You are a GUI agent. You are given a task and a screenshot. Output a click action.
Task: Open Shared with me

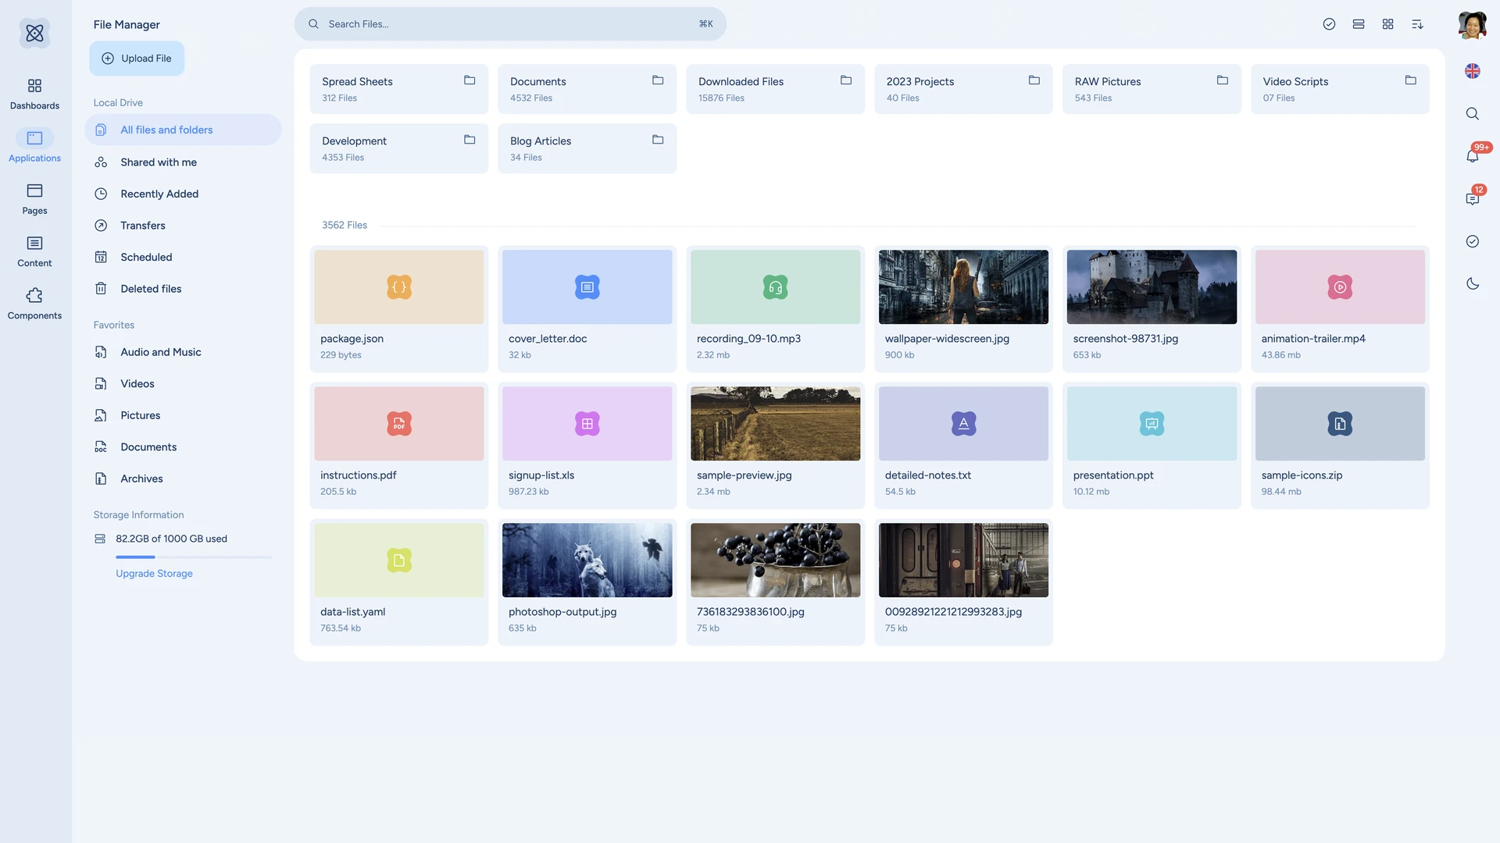183,162
